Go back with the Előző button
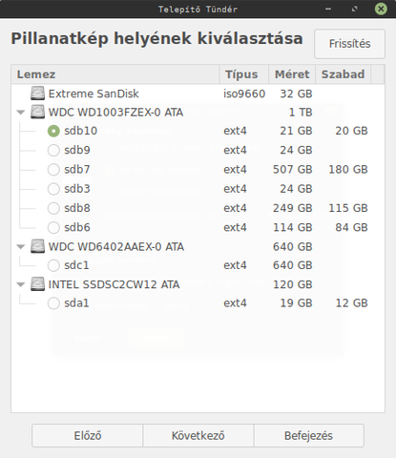The width and height of the screenshot is (396, 458). pos(88,435)
